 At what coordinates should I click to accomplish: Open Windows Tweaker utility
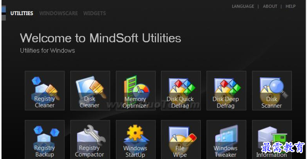point(226,139)
